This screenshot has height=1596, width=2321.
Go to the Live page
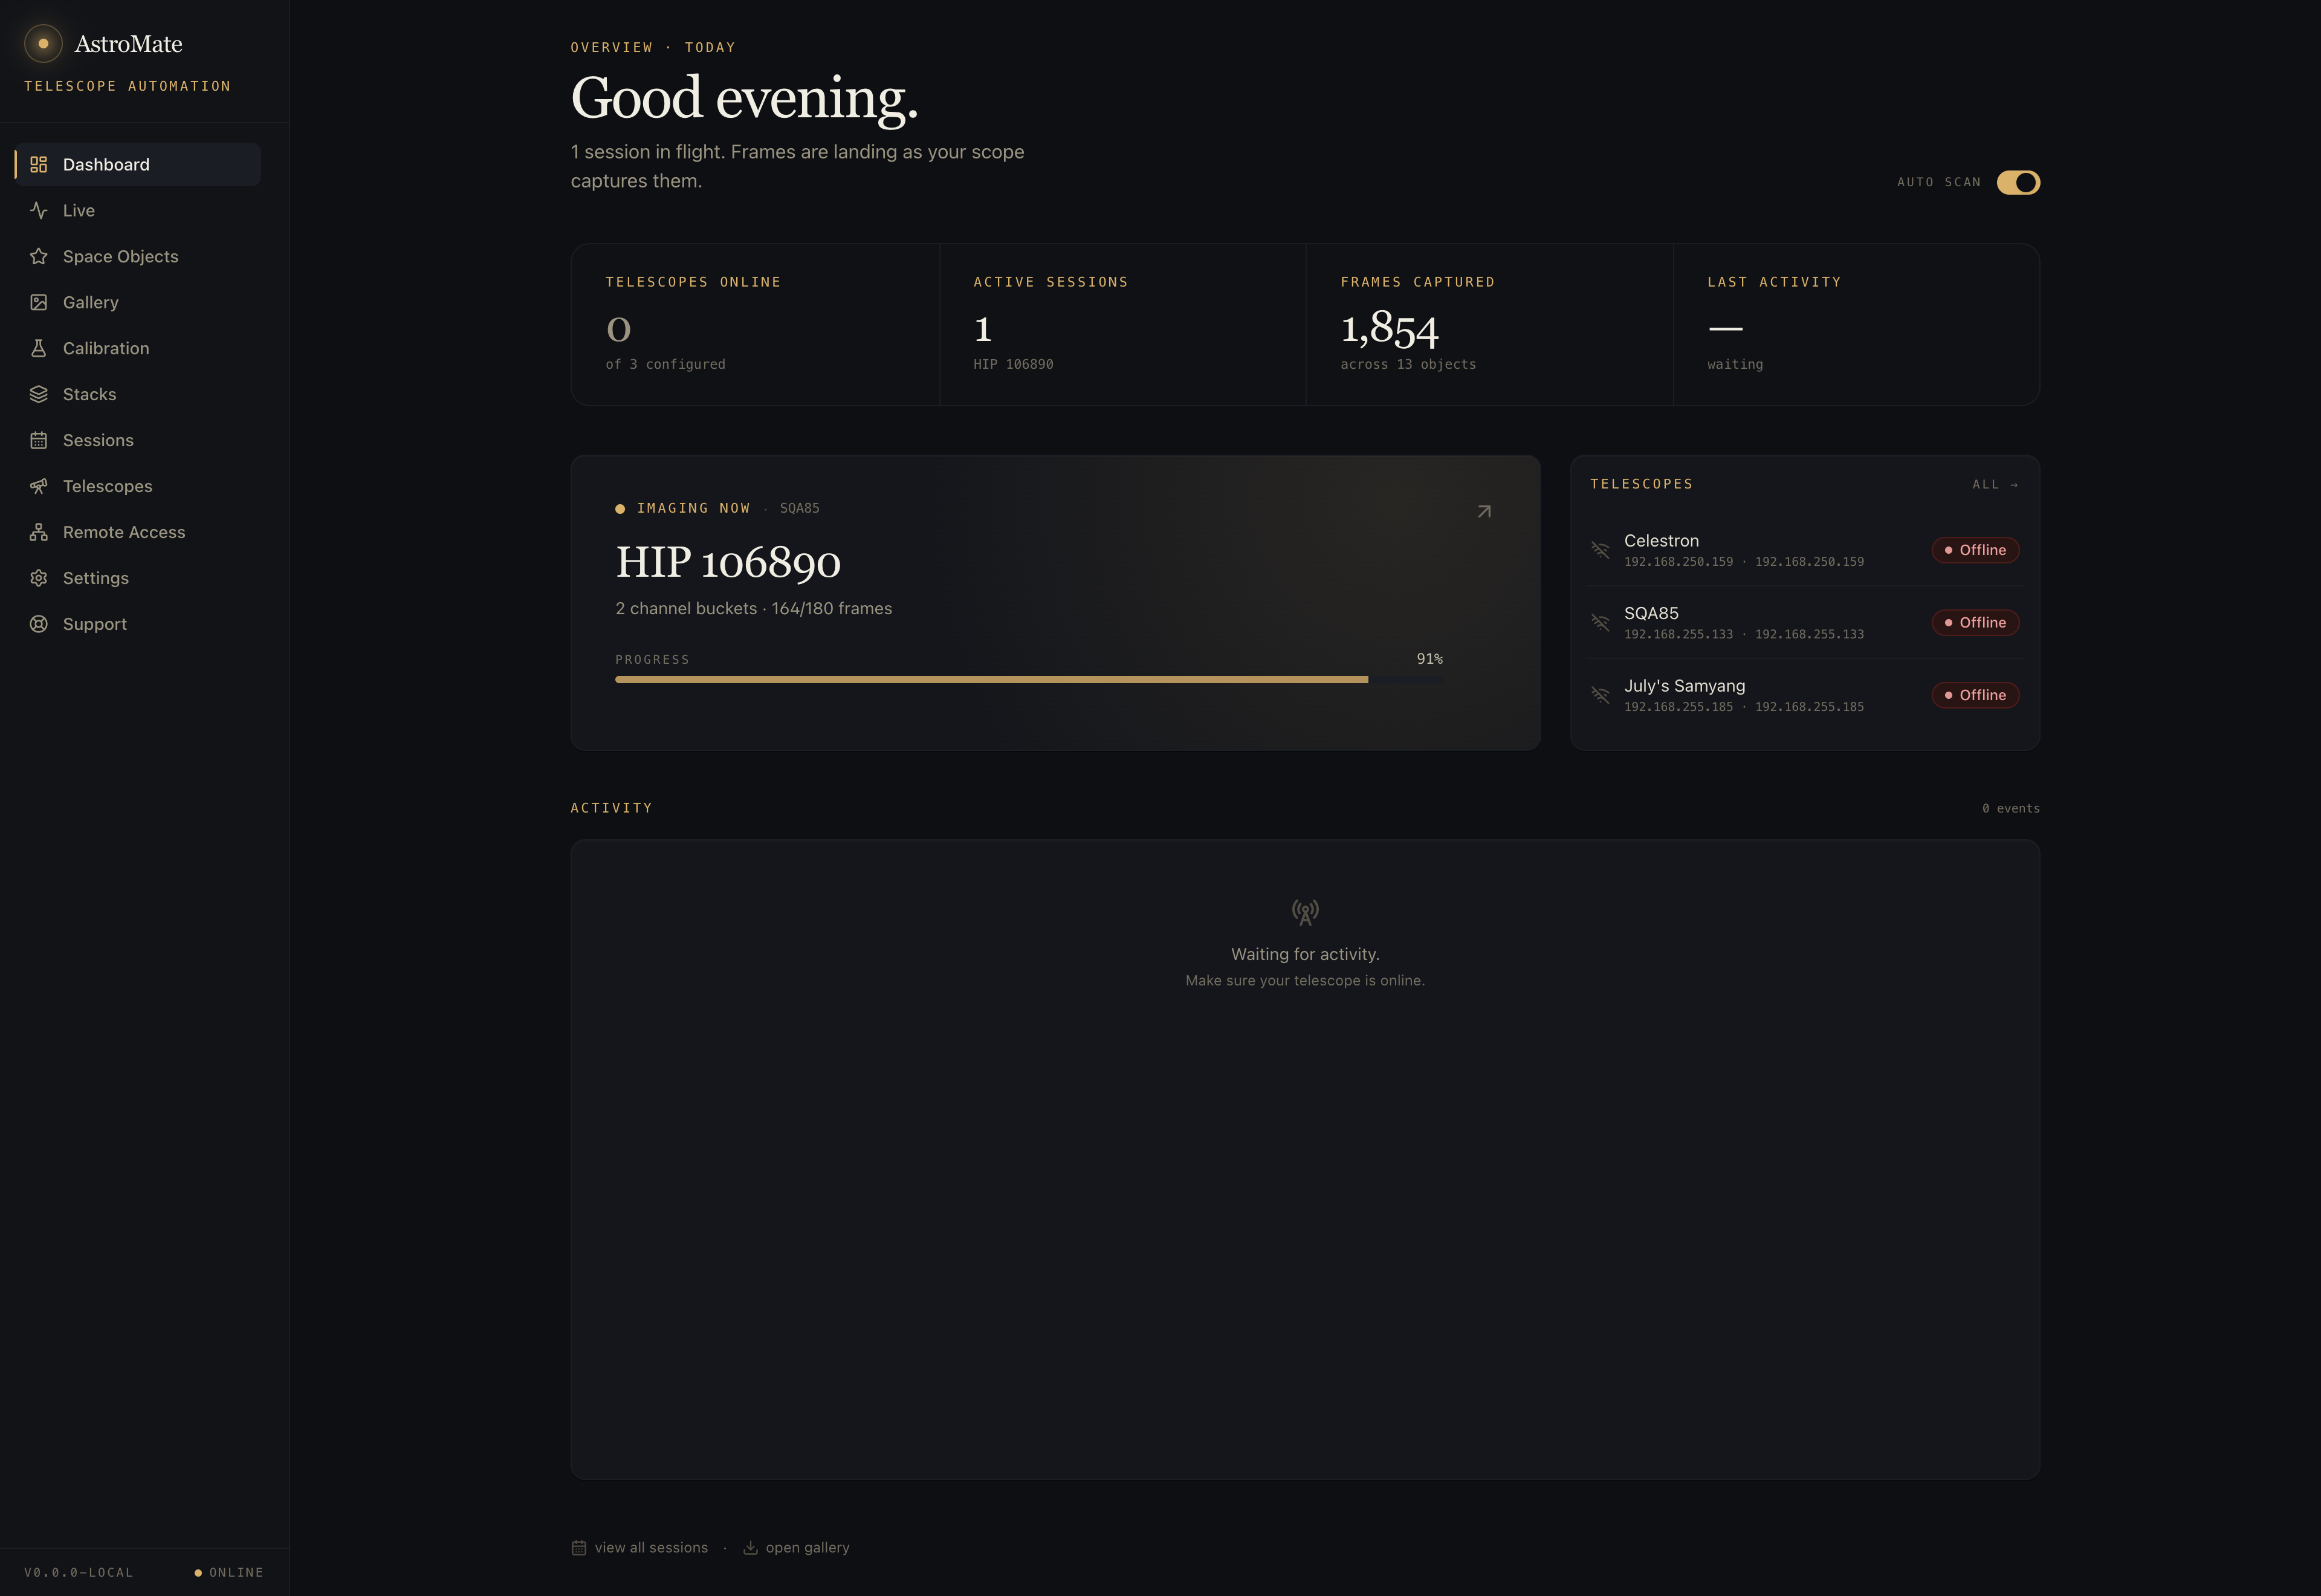tap(138, 210)
